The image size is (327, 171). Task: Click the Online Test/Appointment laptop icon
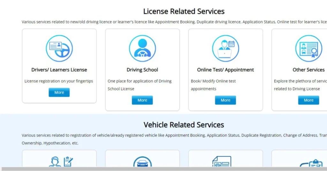point(225,48)
